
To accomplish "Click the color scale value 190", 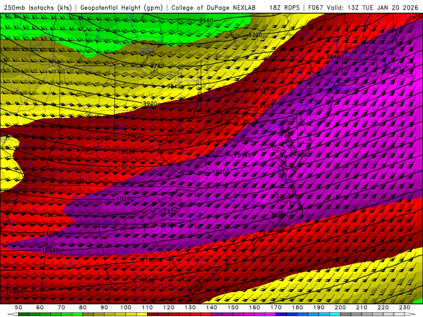I will click(319, 307).
